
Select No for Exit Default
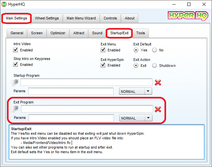pyautogui.click(x=155, y=50)
